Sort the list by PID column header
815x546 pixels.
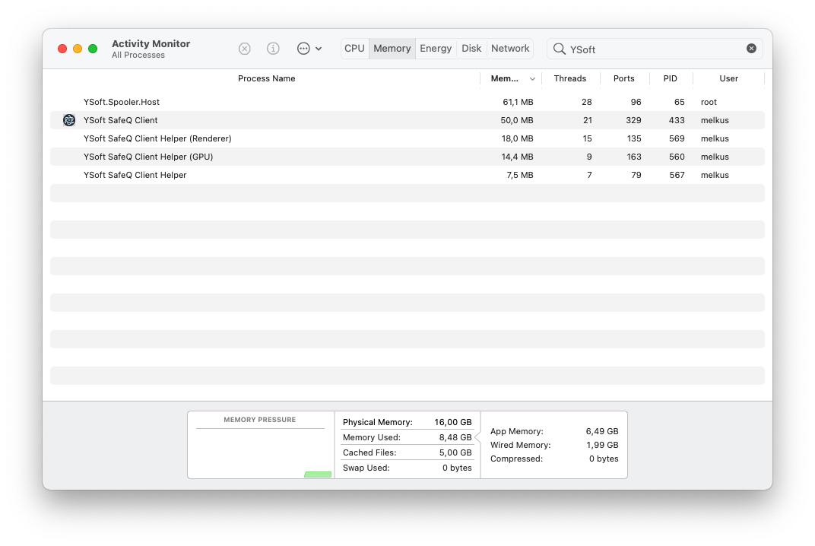(x=669, y=78)
